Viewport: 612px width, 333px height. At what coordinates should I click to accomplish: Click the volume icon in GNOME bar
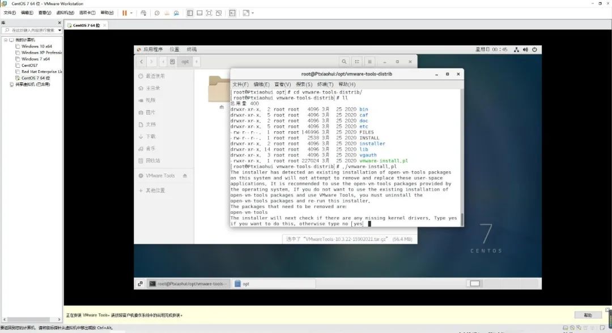point(525,49)
